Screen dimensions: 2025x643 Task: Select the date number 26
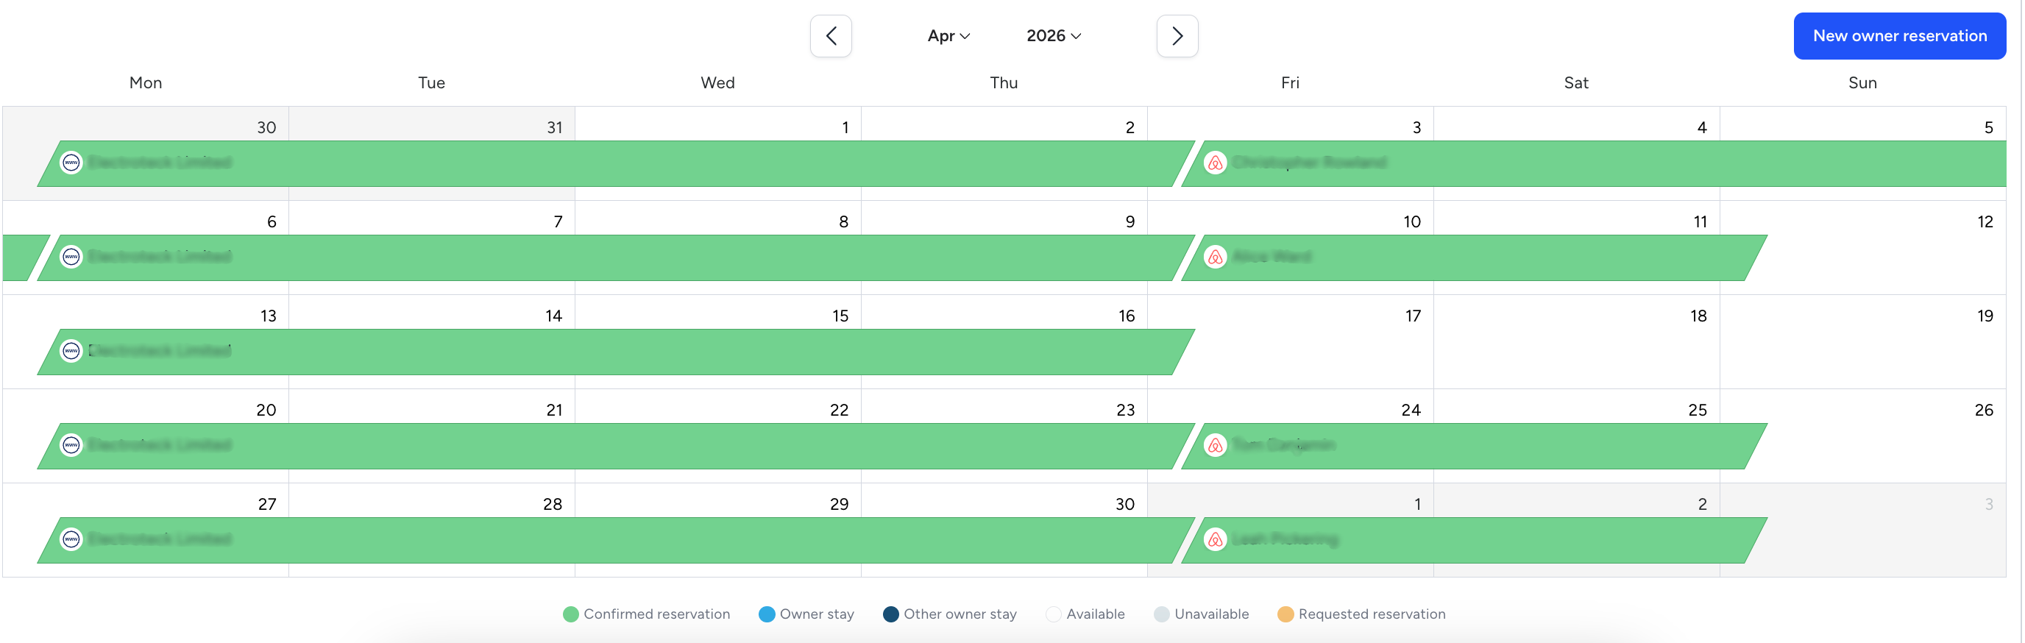tap(1983, 411)
